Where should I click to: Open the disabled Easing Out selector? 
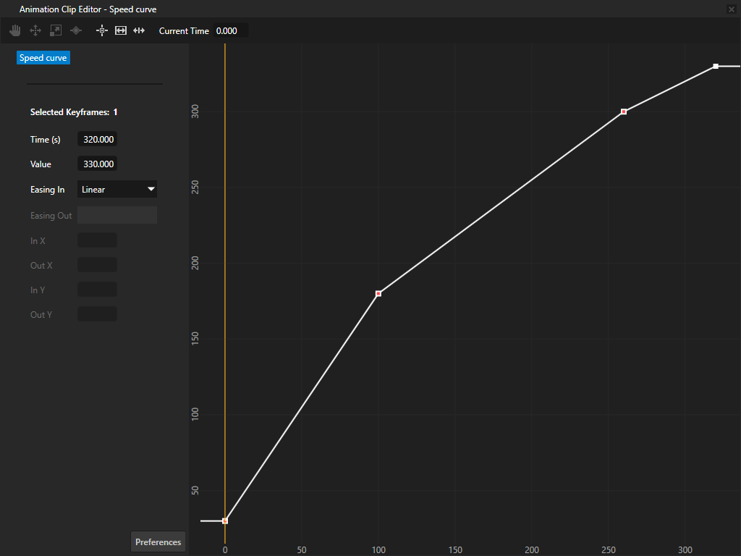(x=117, y=214)
